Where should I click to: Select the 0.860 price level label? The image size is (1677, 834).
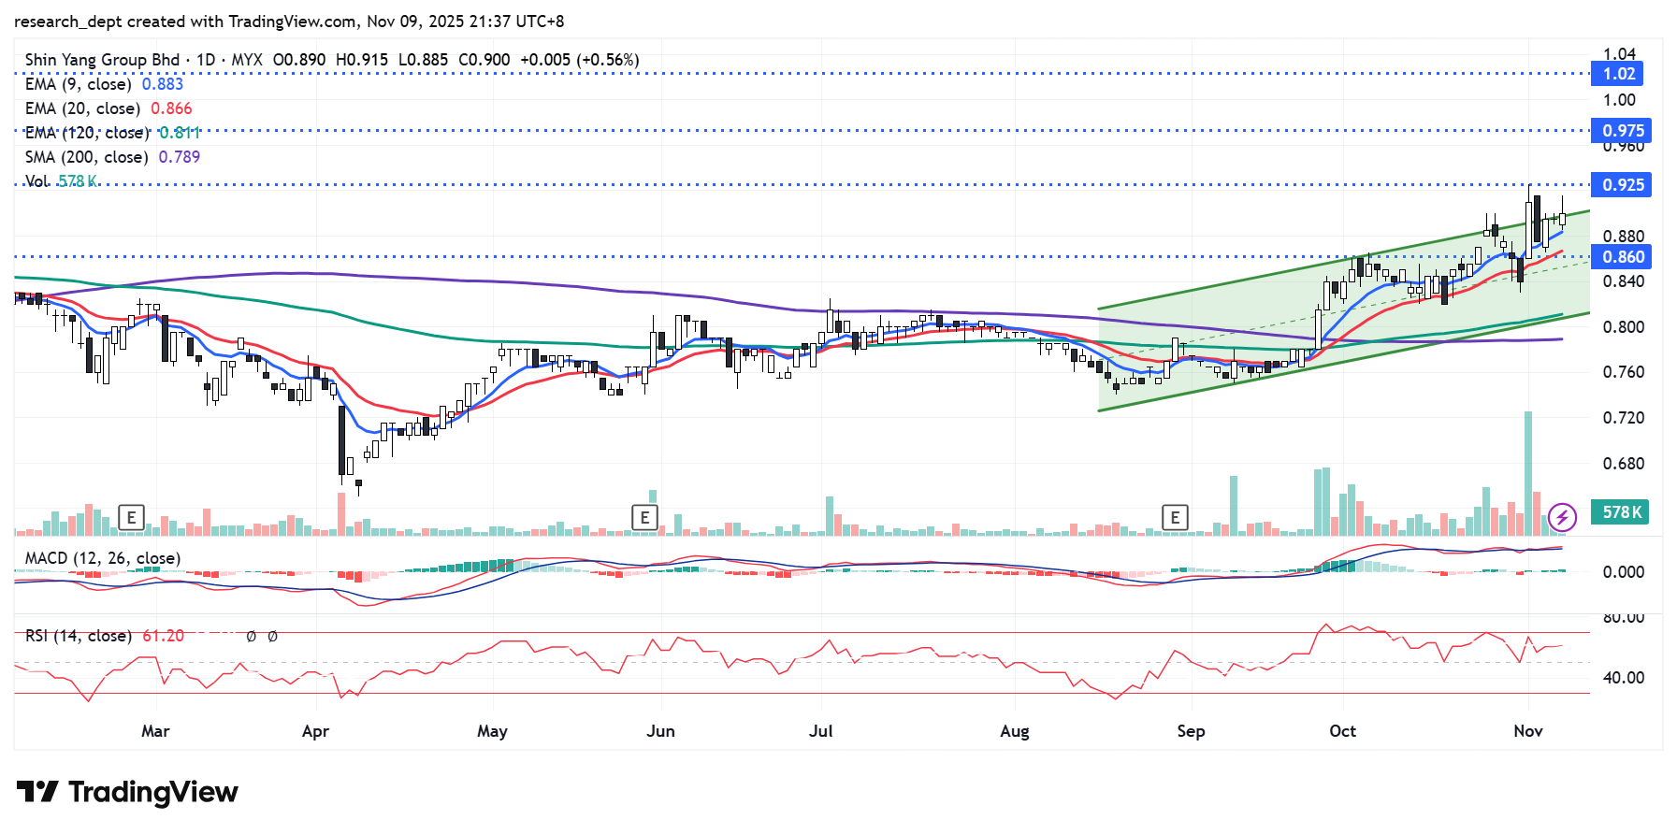1622,257
